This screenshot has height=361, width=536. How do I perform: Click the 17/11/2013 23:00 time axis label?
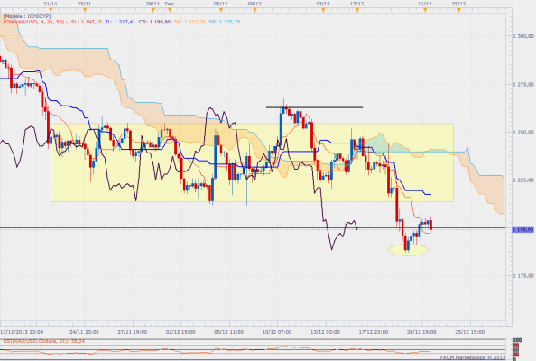tap(22, 332)
